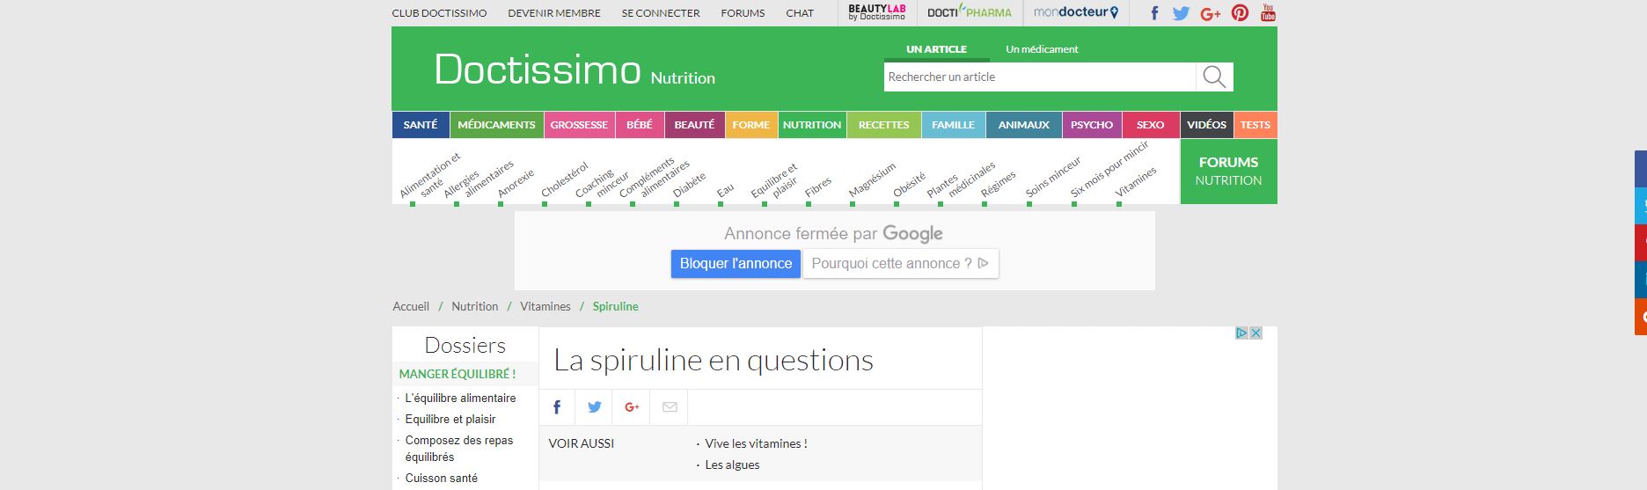Open 'Cuisson santé' dossier
The image size is (1647, 490).
tap(442, 479)
